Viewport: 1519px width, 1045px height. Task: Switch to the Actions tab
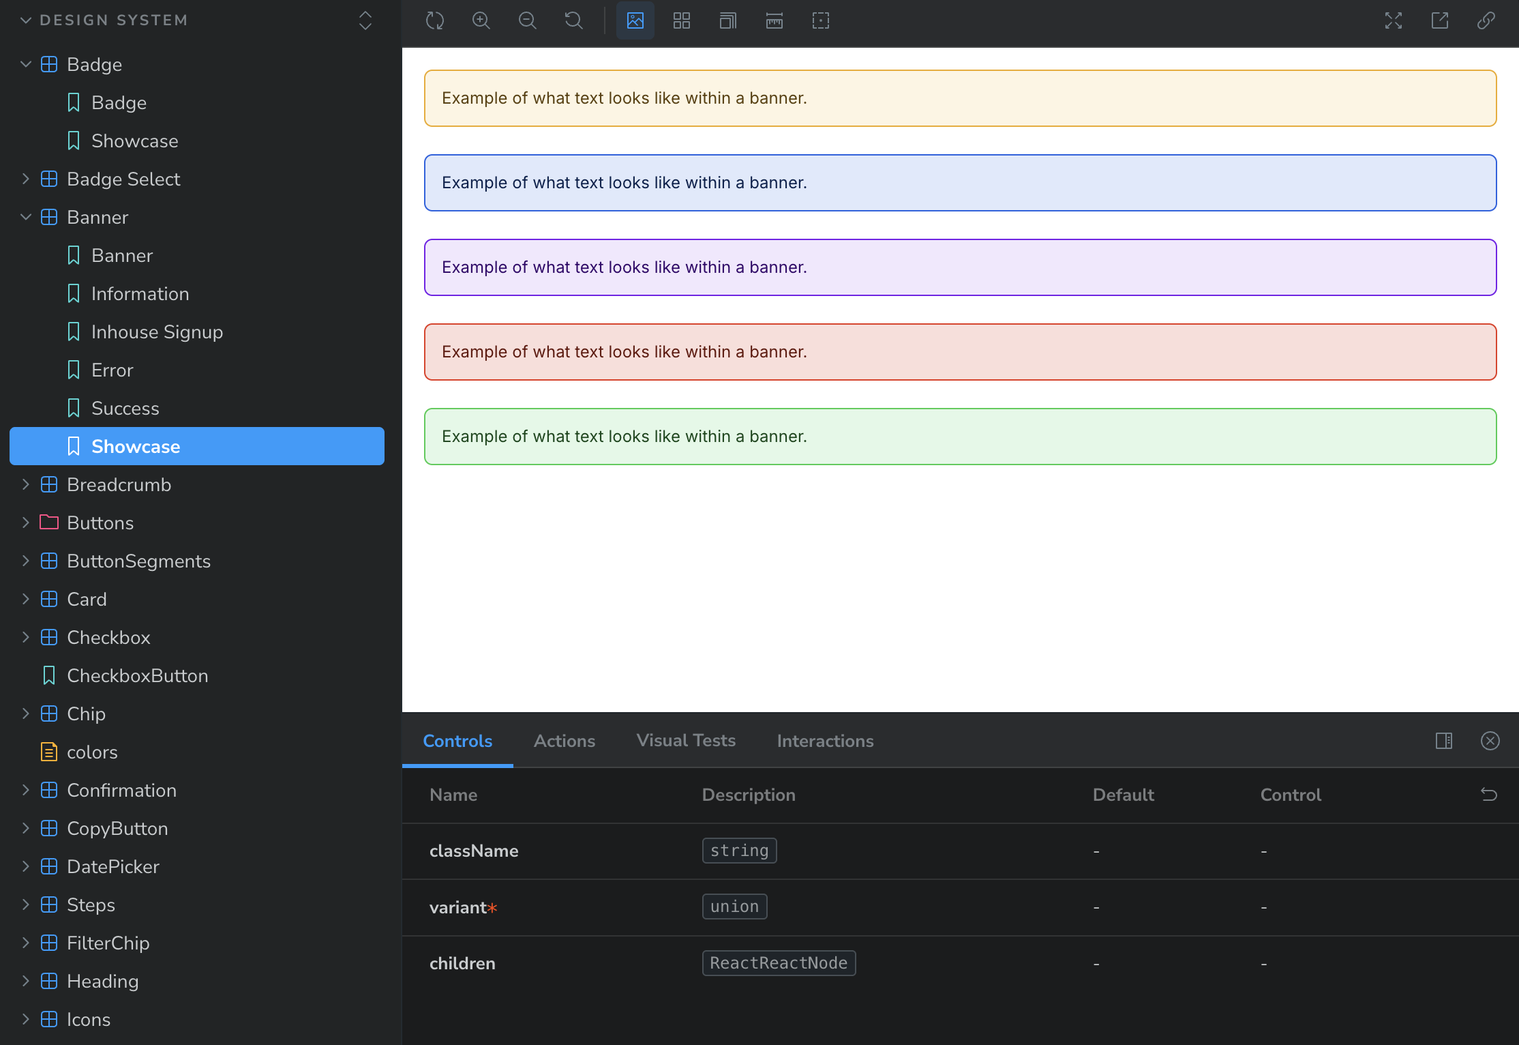pos(564,741)
